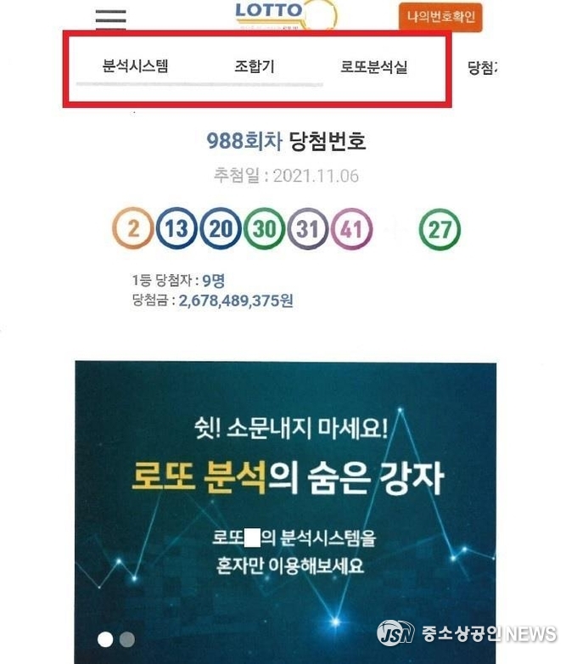Open the 로또분석실 tab
Viewport: 577px width, 664px height.
[374, 67]
